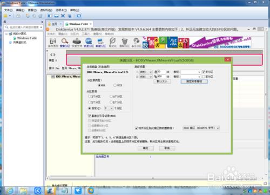270x195 pixels.
Task: Switch to the 主页 home tab
Action: pyautogui.click(x=54, y=24)
